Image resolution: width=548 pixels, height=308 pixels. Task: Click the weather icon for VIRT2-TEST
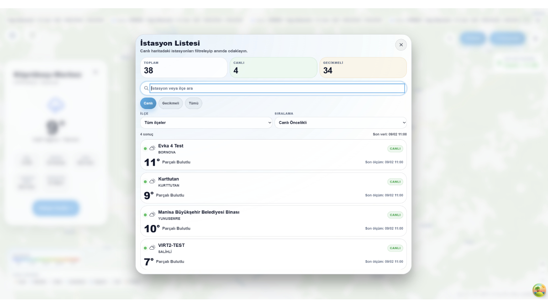pyautogui.click(x=153, y=248)
